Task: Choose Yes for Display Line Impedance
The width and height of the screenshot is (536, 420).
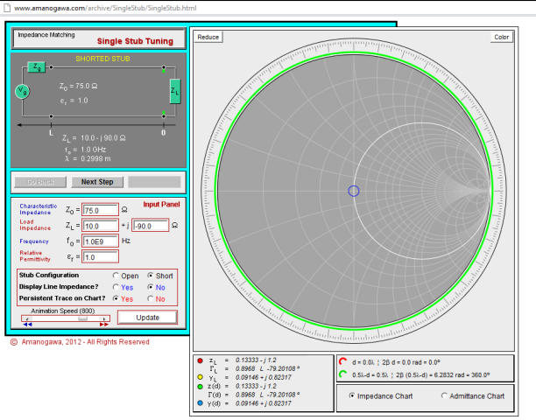Action: [116, 287]
